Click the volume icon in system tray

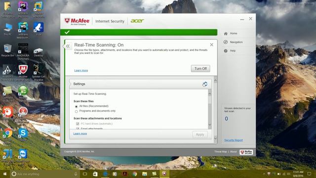tap(288, 174)
